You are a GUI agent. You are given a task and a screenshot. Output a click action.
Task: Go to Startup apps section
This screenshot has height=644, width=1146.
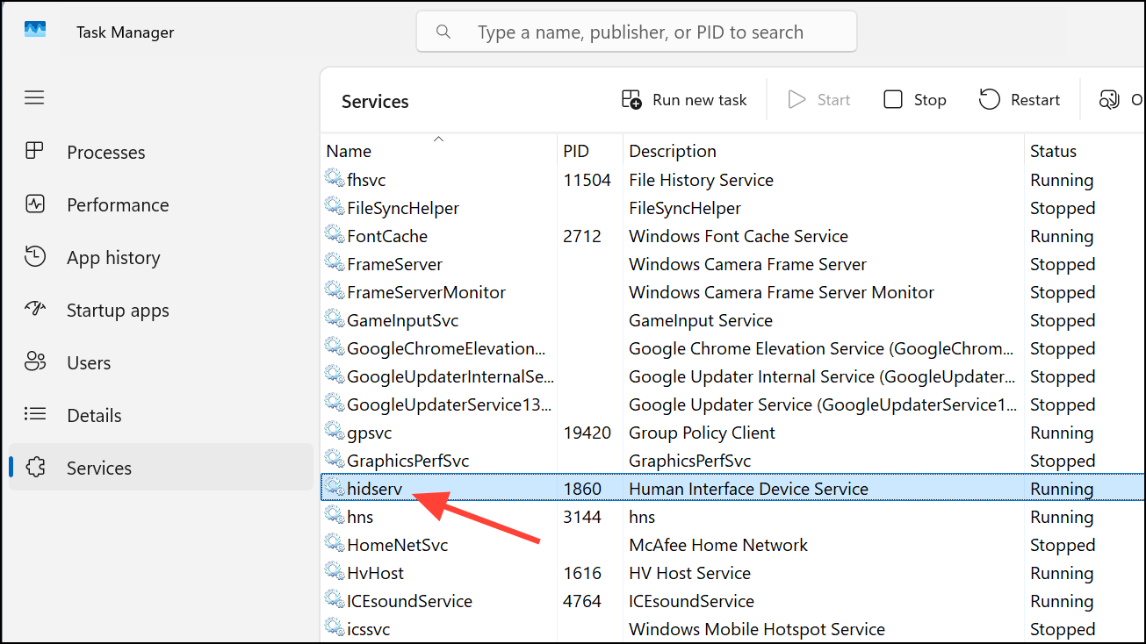point(118,310)
